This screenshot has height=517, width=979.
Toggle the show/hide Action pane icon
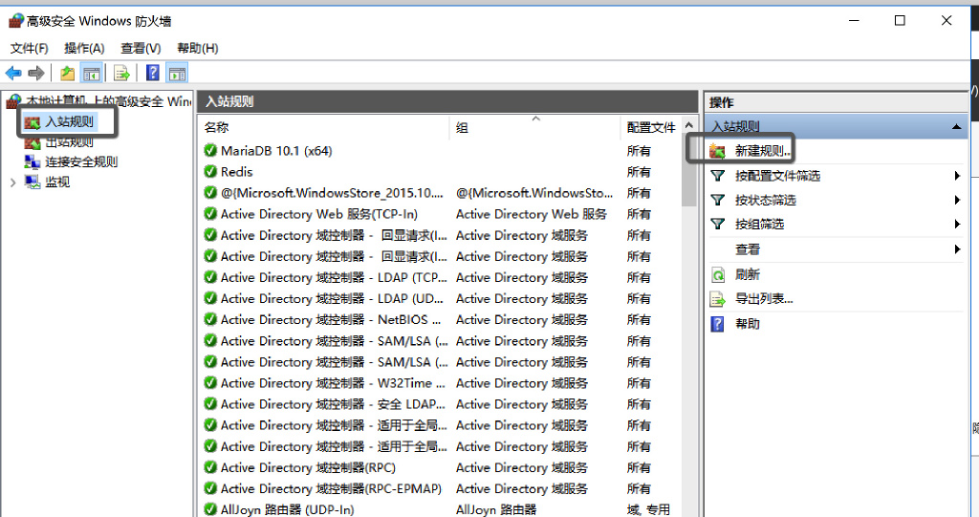click(x=177, y=74)
